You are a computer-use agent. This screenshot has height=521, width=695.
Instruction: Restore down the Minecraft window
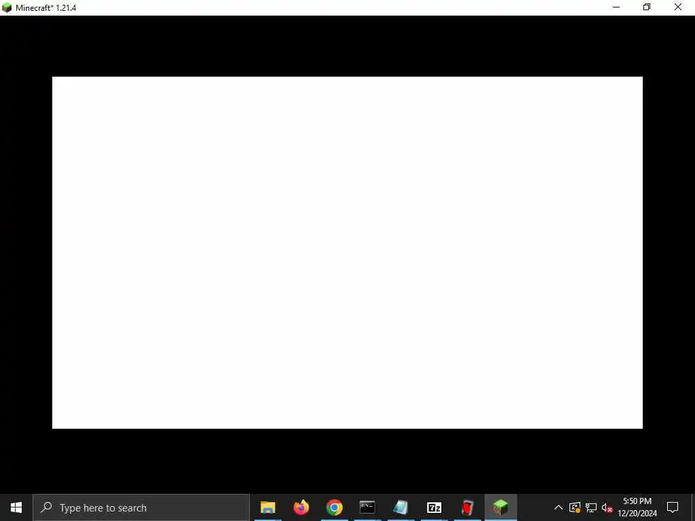tap(647, 7)
